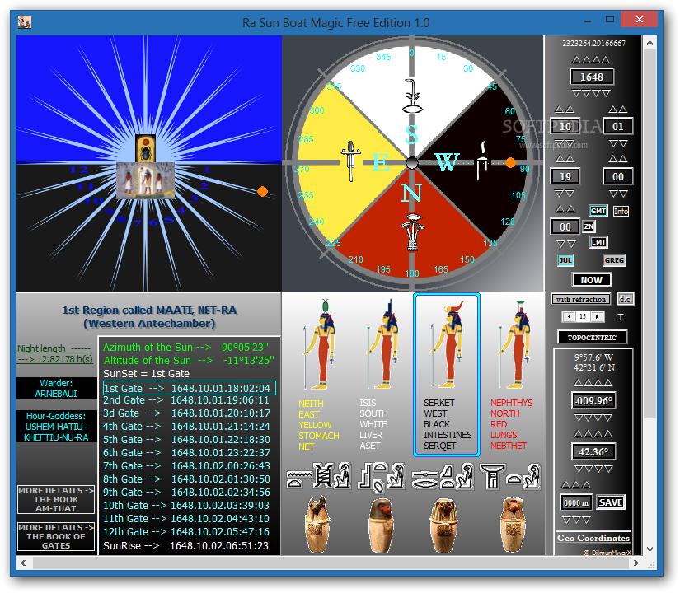This screenshot has height=593, width=680.
Task: Click the longitude field showing -009.96°
Action: [x=593, y=400]
